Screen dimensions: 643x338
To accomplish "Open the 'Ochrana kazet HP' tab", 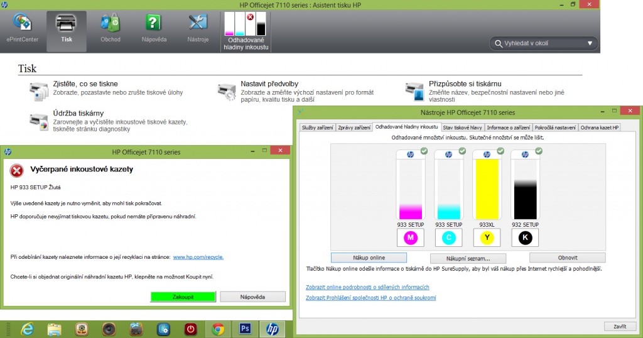I will [599, 128].
